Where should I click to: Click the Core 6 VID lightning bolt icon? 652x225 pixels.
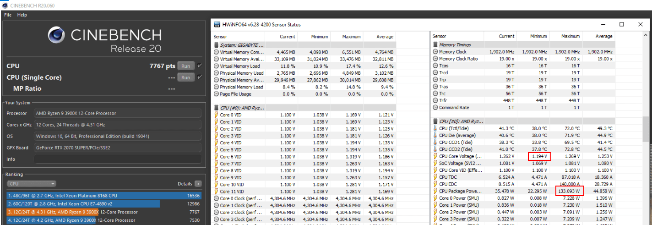pyautogui.click(x=217, y=157)
